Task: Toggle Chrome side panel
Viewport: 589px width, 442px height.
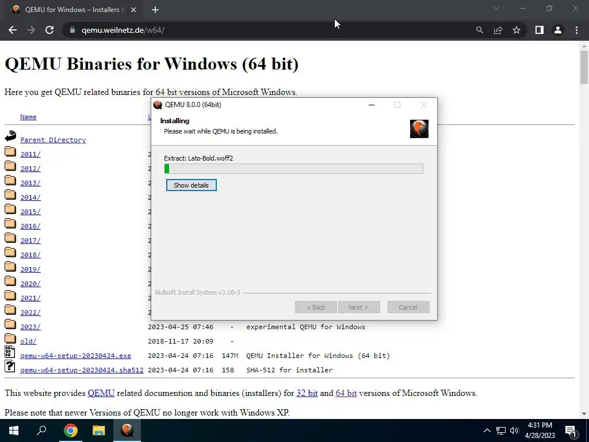Action: click(x=540, y=30)
